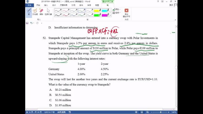
Task: Choose the magenta highlighter swatch
Action: click(x=105, y=15)
